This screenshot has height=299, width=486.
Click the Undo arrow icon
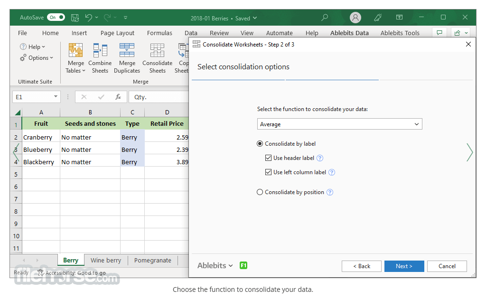point(88,18)
